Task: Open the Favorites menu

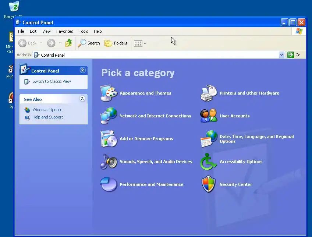Action: 64,31
